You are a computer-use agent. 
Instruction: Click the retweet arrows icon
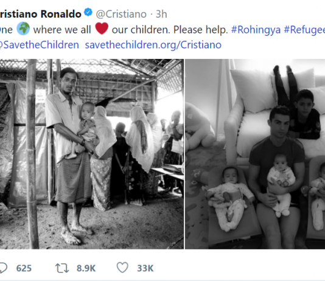62,268
